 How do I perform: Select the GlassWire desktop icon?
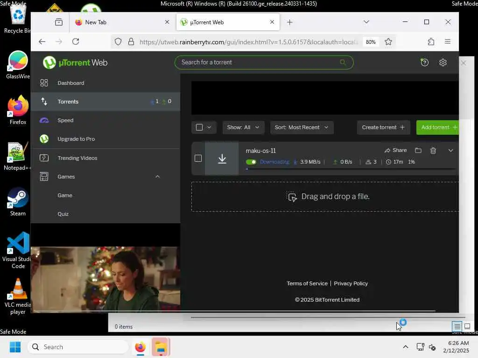(18, 65)
